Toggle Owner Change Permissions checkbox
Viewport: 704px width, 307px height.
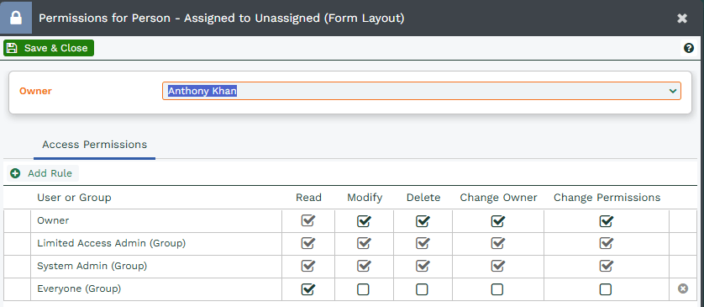click(606, 220)
